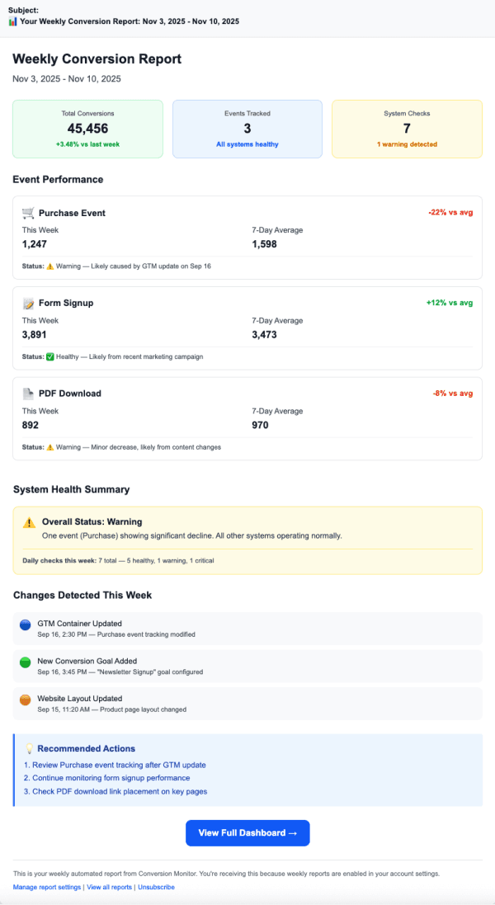Click the Form Signup notepad icon

[28, 304]
